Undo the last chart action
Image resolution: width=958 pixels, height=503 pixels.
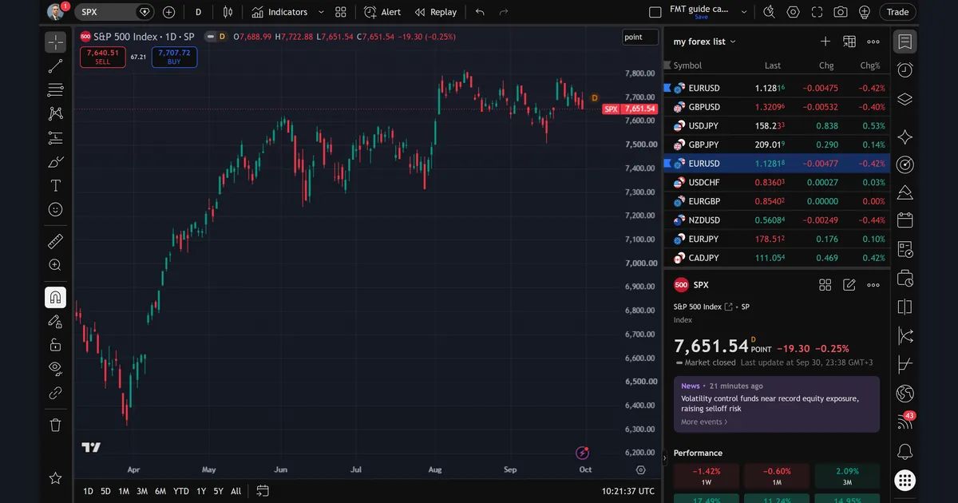tap(480, 12)
